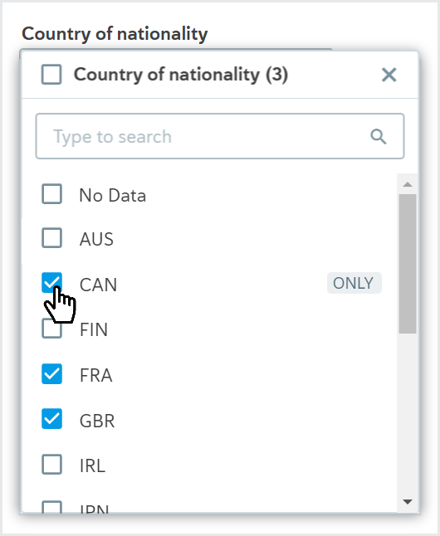Image resolution: width=440 pixels, height=536 pixels.
Task: Select the GBR option label
Action: tap(97, 421)
